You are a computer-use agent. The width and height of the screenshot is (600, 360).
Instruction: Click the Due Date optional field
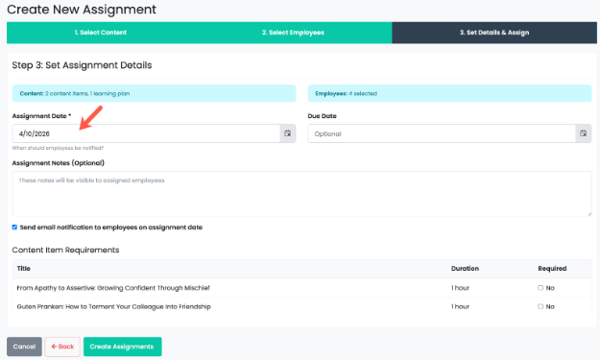pyautogui.click(x=442, y=133)
